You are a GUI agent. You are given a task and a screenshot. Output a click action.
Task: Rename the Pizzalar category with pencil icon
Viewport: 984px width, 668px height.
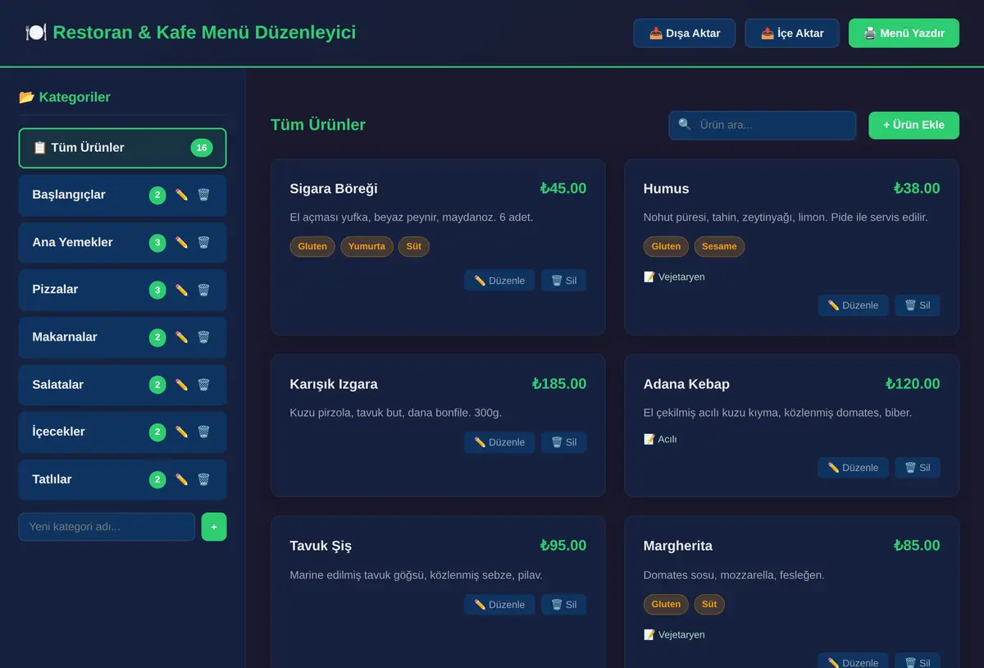pos(181,290)
